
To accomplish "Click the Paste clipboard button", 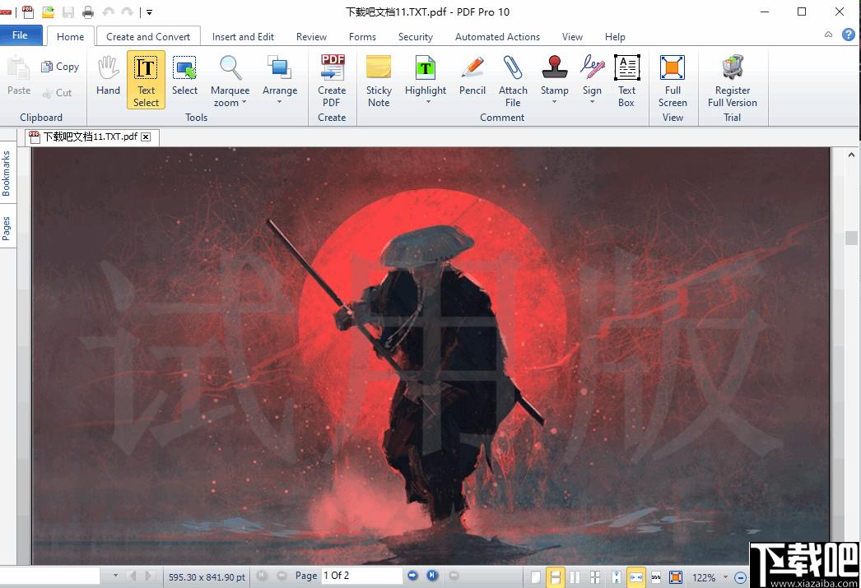I will [19, 76].
